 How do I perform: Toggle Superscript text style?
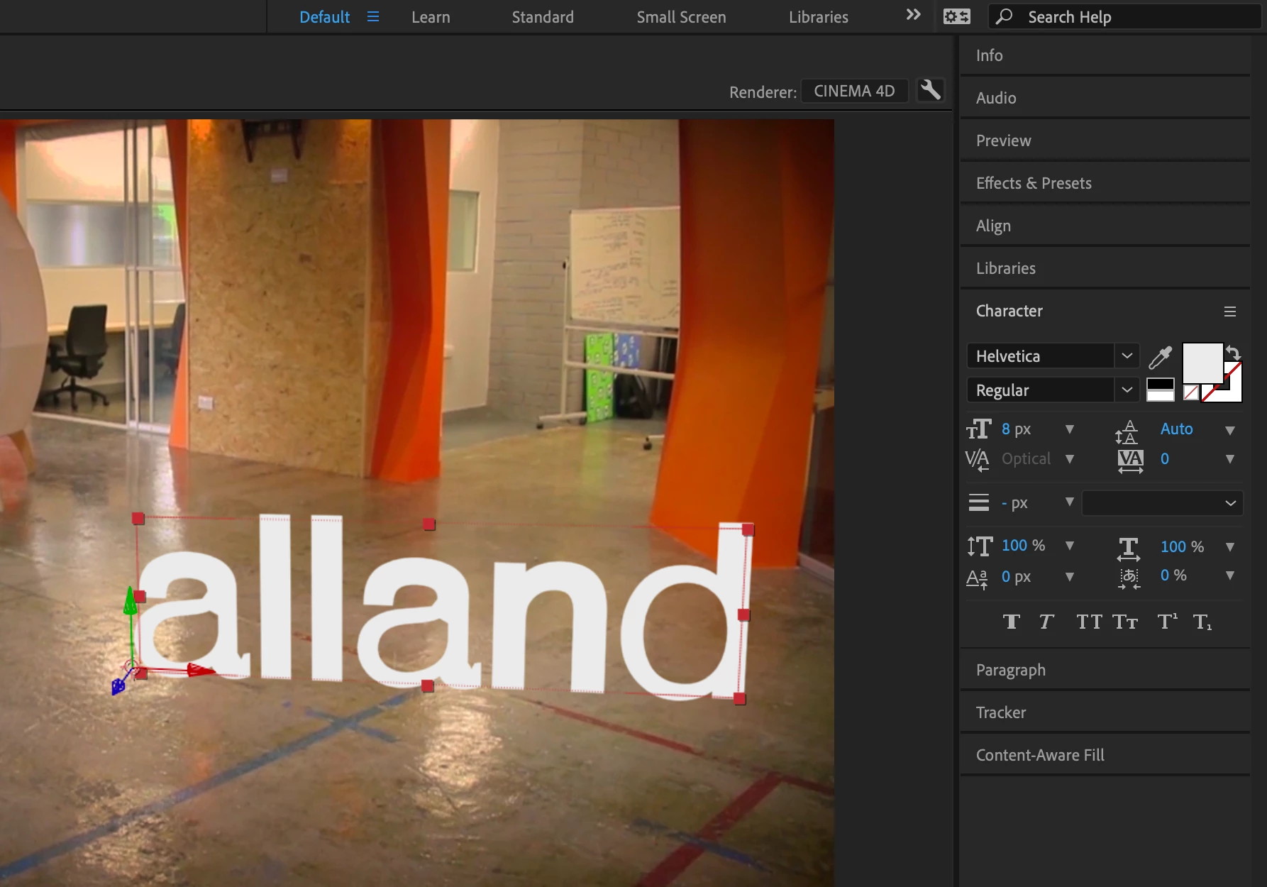(1168, 622)
